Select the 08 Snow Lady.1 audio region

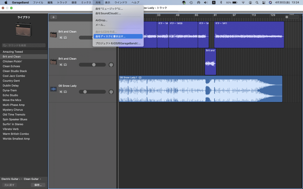200,89
